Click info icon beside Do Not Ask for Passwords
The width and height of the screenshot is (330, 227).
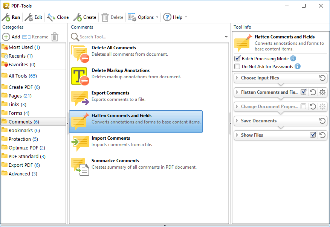pos(297,67)
